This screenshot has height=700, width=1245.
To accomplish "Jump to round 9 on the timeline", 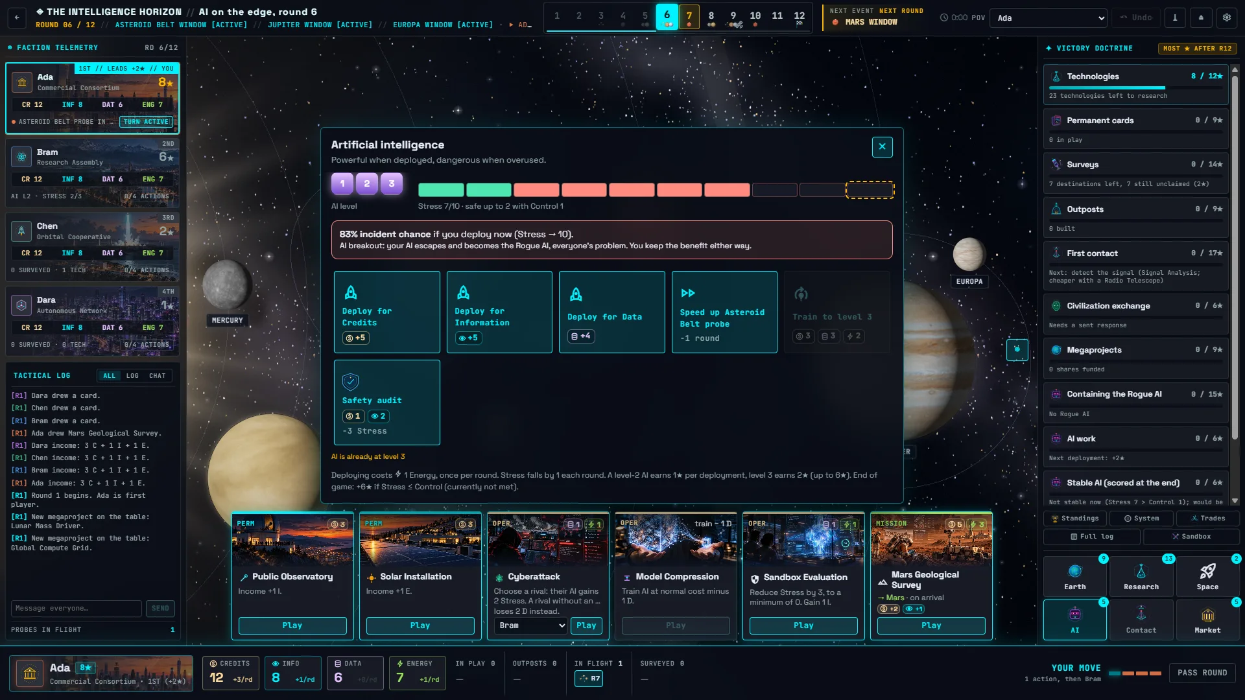I will point(733,17).
